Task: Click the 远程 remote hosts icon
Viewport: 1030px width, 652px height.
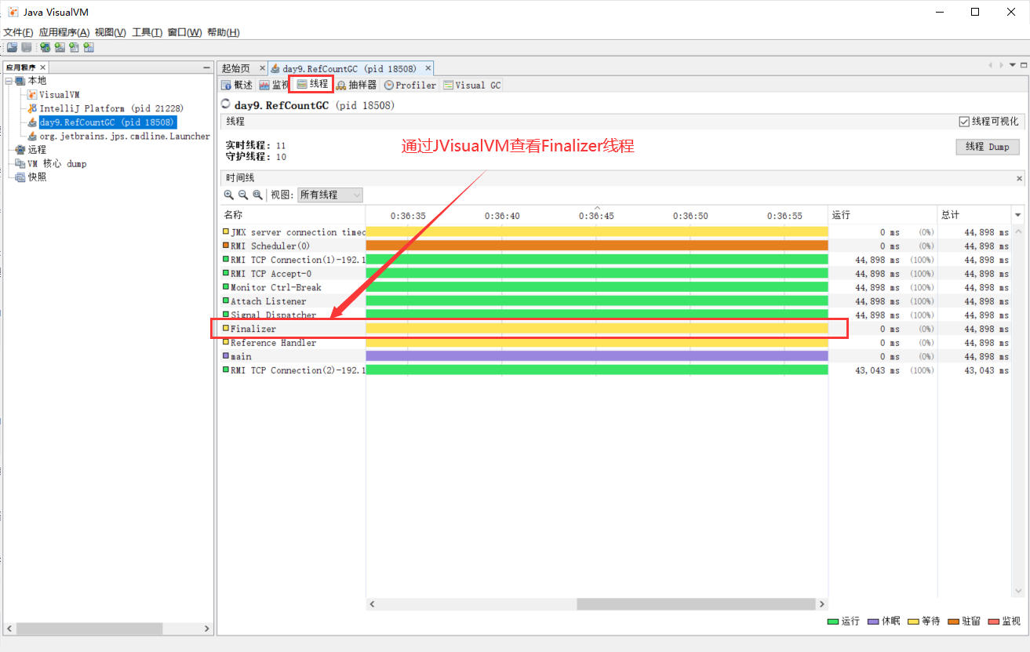Action: [x=20, y=150]
